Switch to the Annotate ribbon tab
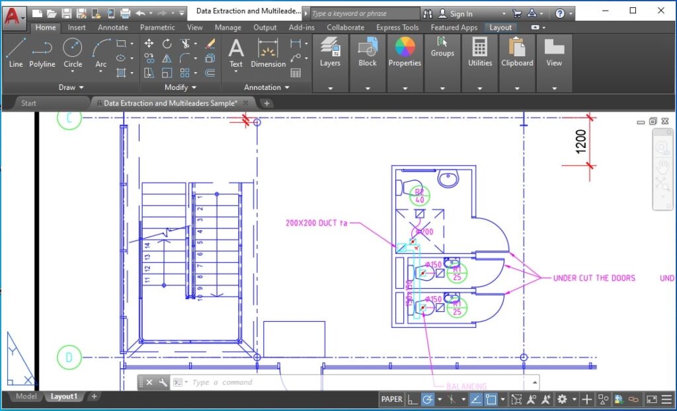This screenshot has width=677, height=411. (x=112, y=28)
